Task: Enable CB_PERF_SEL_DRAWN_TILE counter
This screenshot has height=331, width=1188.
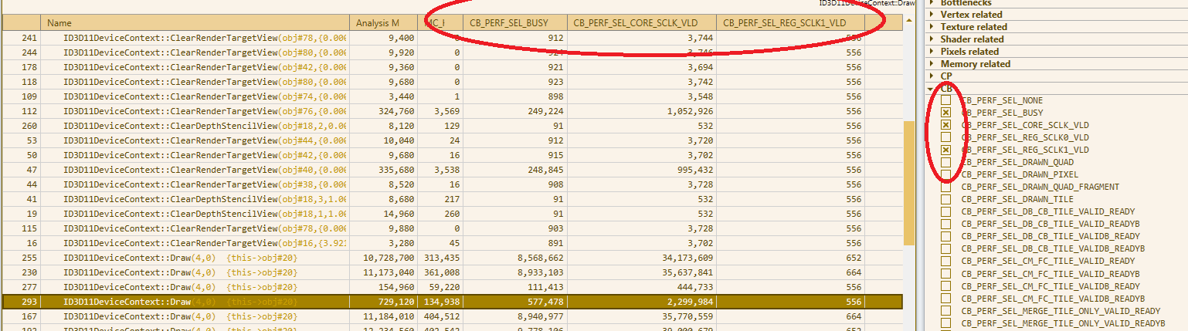Action: click(945, 199)
